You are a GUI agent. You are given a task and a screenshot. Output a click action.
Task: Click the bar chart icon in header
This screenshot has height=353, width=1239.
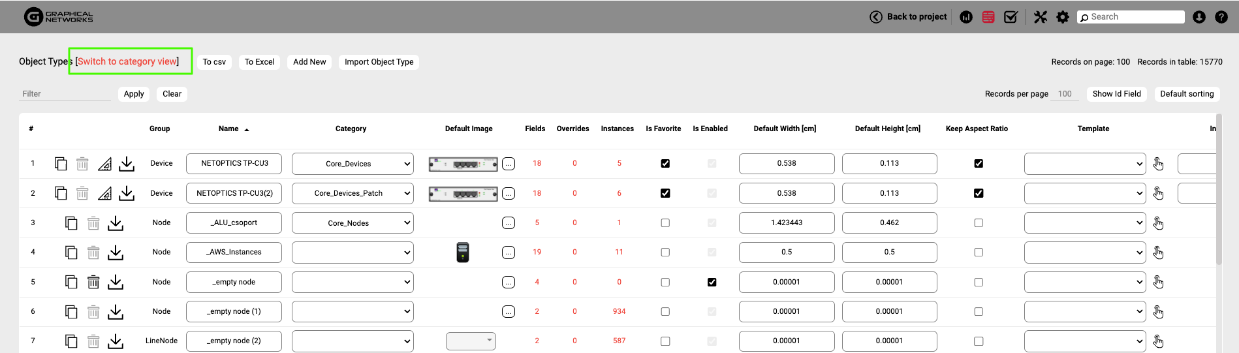coord(966,17)
